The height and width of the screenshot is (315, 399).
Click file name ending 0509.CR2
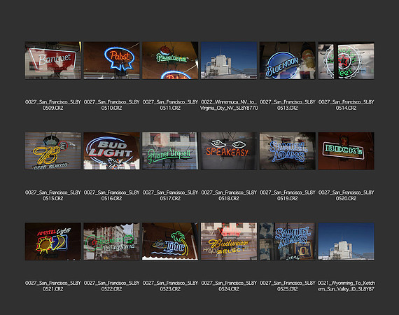click(53, 105)
